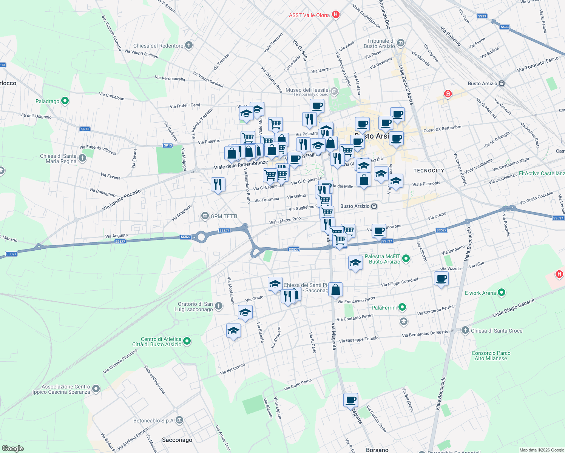This screenshot has width=565, height=453.
Task: Select the shopping bag marker near Via Francesco Ferrer
Action: click(336, 289)
